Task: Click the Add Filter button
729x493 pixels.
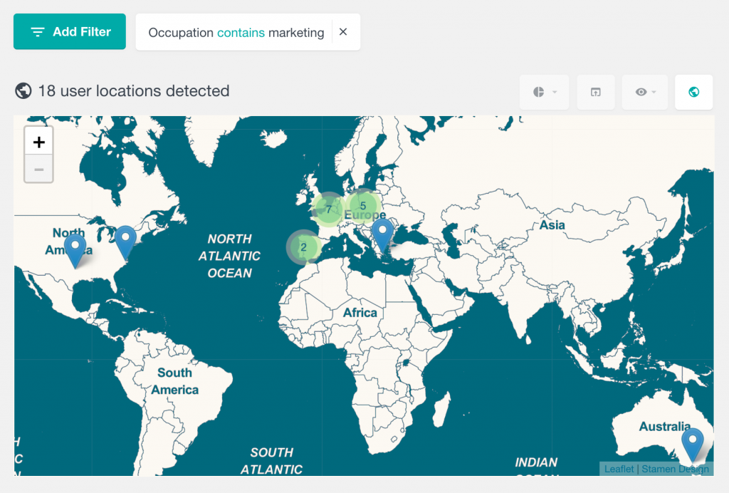Action: (69, 31)
